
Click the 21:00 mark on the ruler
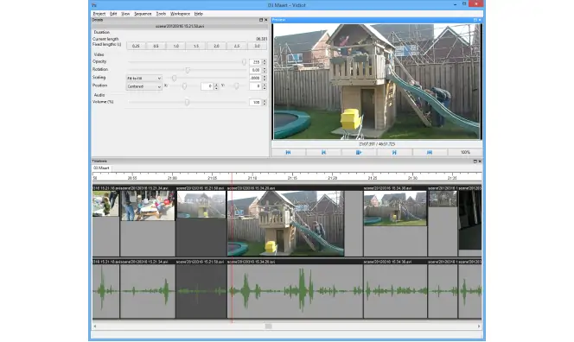pos(172,178)
